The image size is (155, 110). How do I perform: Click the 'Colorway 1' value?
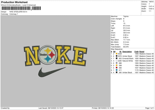(x=14, y=14)
